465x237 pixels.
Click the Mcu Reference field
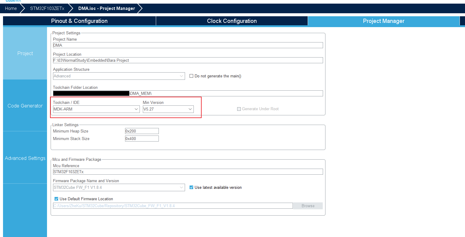(188, 172)
